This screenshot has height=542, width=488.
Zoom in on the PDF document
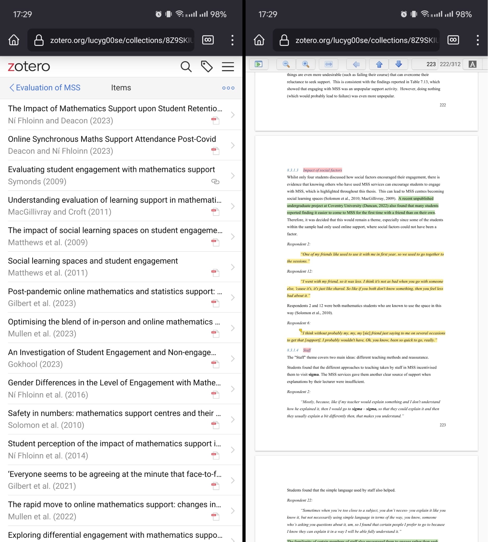click(305, 64)
